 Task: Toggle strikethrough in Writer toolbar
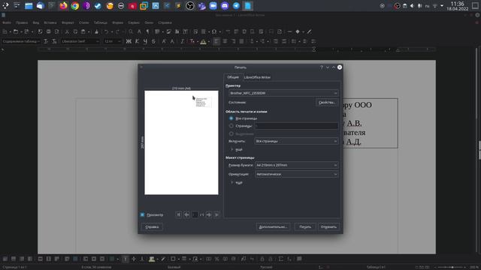pos(153,41)
